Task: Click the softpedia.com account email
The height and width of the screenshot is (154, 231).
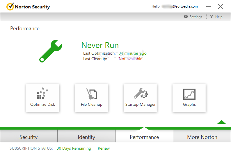Action: pyautogui.click(x=180, y=6)
